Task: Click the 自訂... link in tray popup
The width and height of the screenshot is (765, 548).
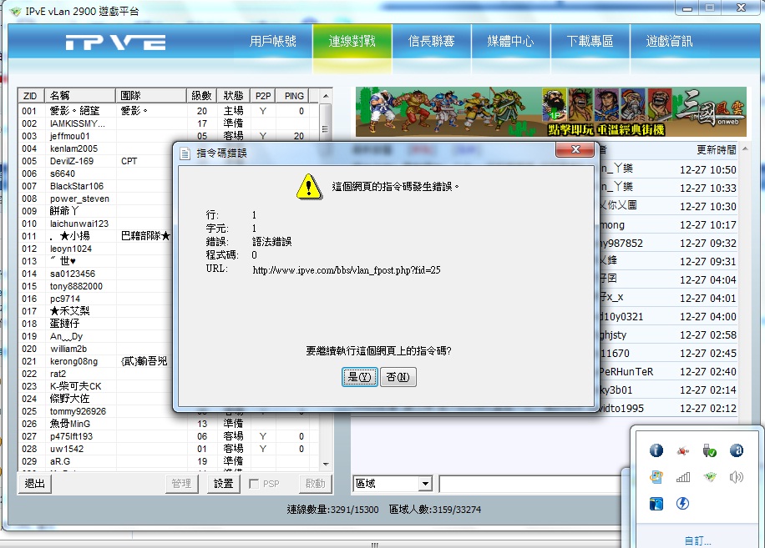Action: [x=697, y=540]
